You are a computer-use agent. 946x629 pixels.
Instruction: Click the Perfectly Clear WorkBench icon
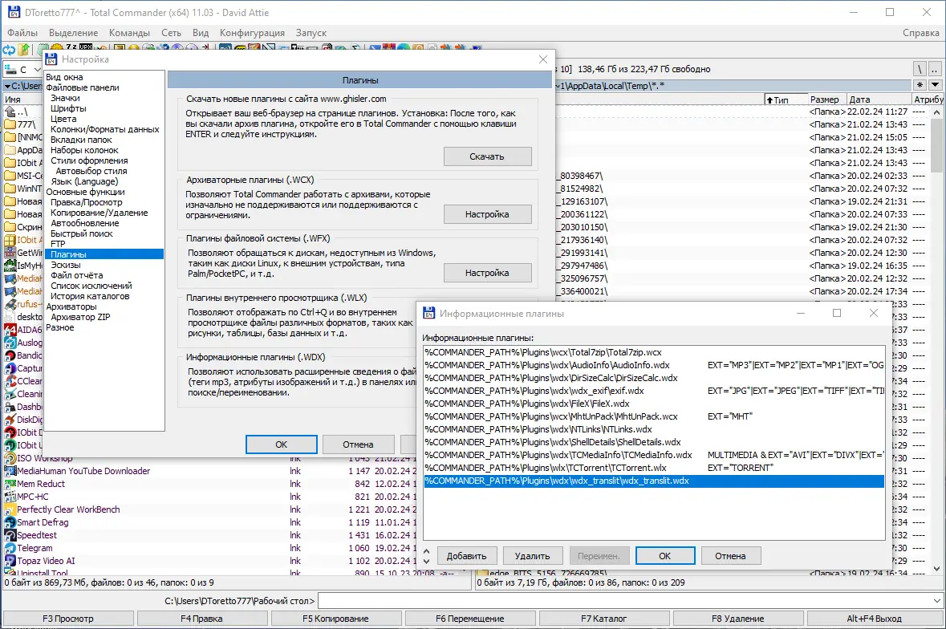click(10, 509)
